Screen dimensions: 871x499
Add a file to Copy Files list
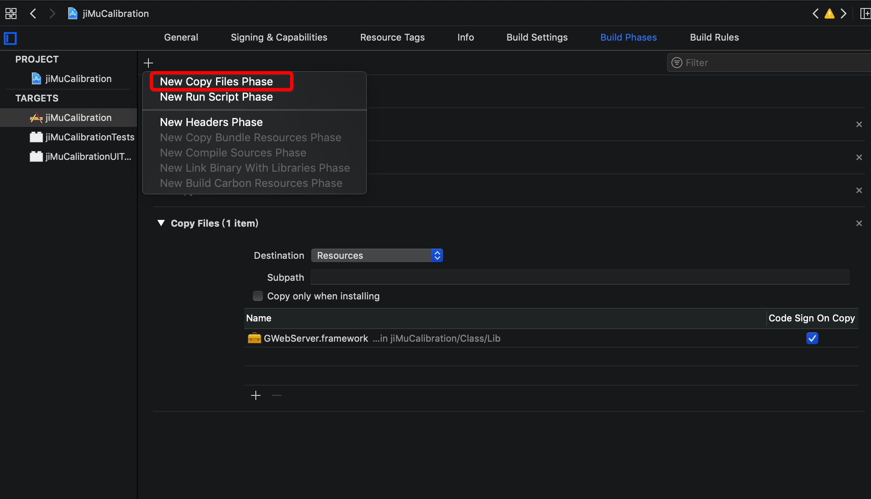pos(256,395)
